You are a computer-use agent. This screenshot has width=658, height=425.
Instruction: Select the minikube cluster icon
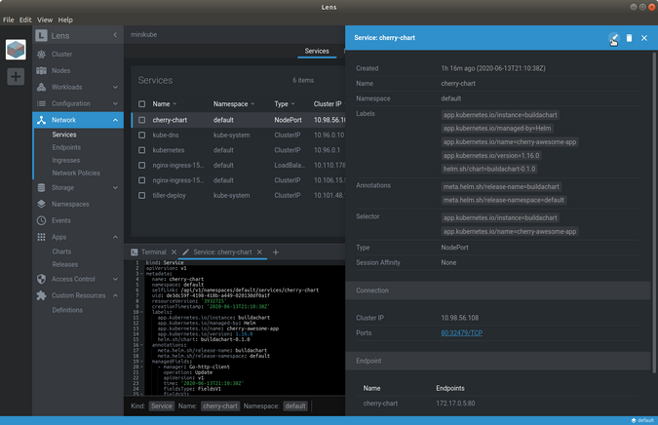pyautogui.click(x=16, y=50)
